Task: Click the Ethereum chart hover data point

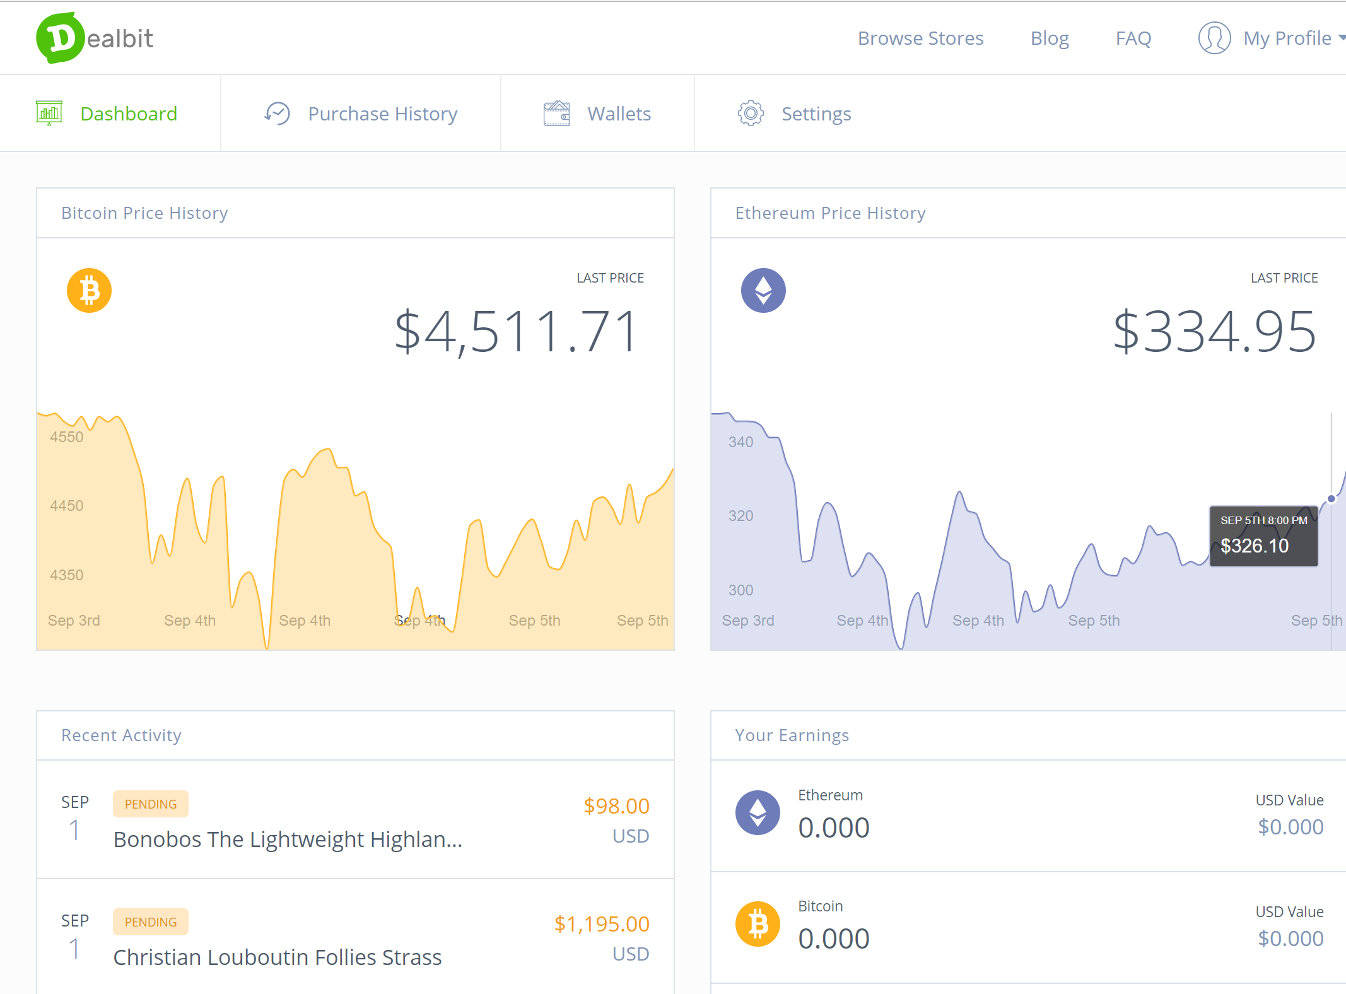Action: [x=1331, y=498]
